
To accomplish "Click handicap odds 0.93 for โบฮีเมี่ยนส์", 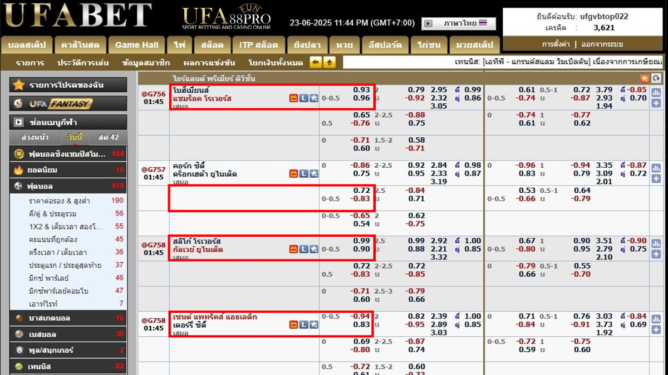I will [x=361, y=89].
